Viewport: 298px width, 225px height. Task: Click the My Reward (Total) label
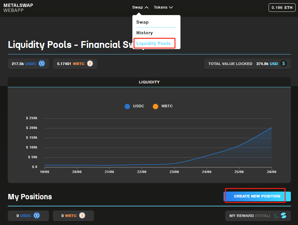pyautogui.click(x=249, y=216)
